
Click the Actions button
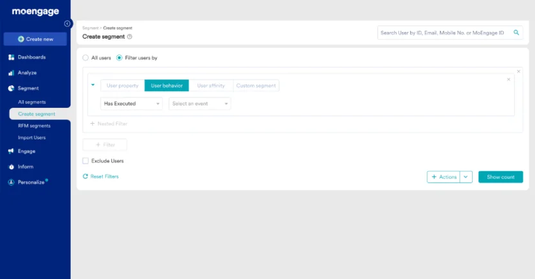444,177
